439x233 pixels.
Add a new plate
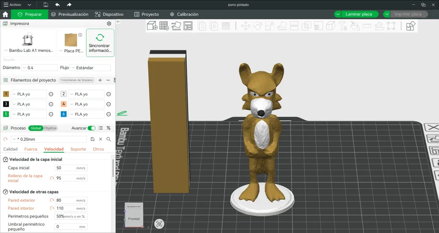[164, 26]
